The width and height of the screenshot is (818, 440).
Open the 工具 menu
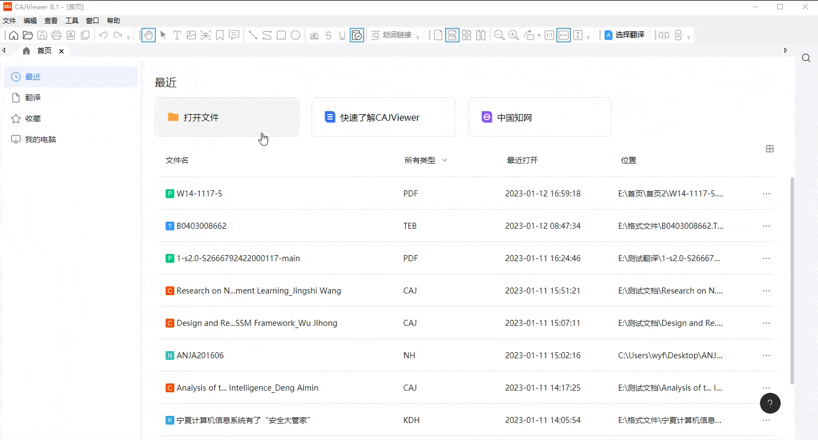point(72,21)
